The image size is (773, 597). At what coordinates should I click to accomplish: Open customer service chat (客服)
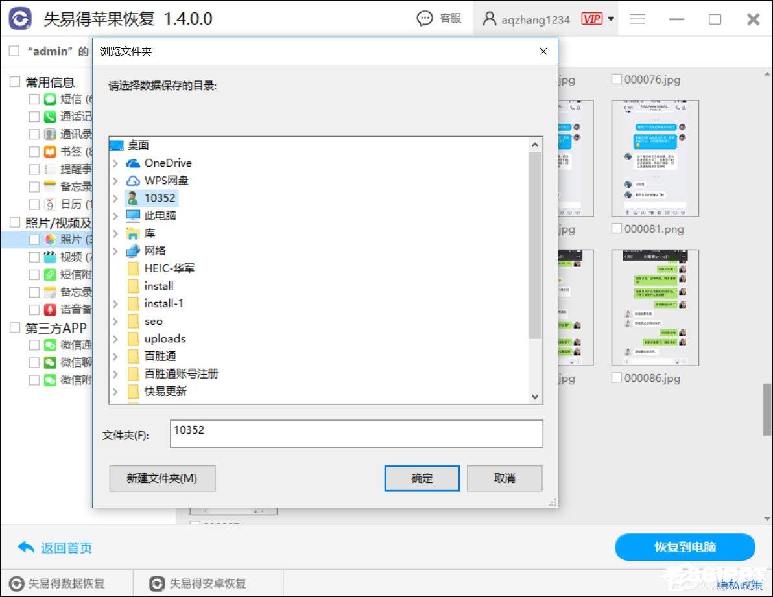(439, 19)
